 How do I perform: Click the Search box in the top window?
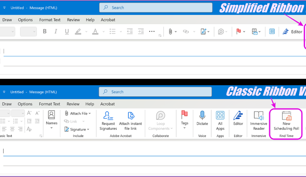[156, 8]
